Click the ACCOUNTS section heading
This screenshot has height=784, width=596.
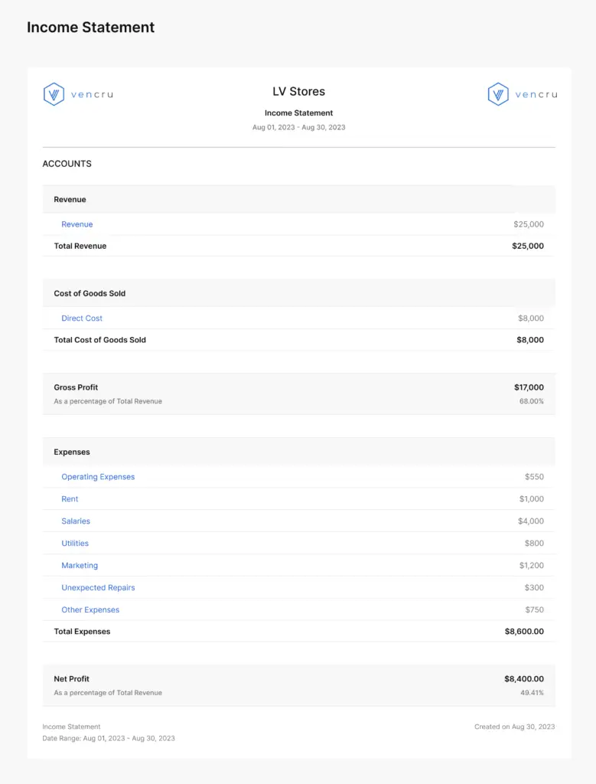coord(67,164)
